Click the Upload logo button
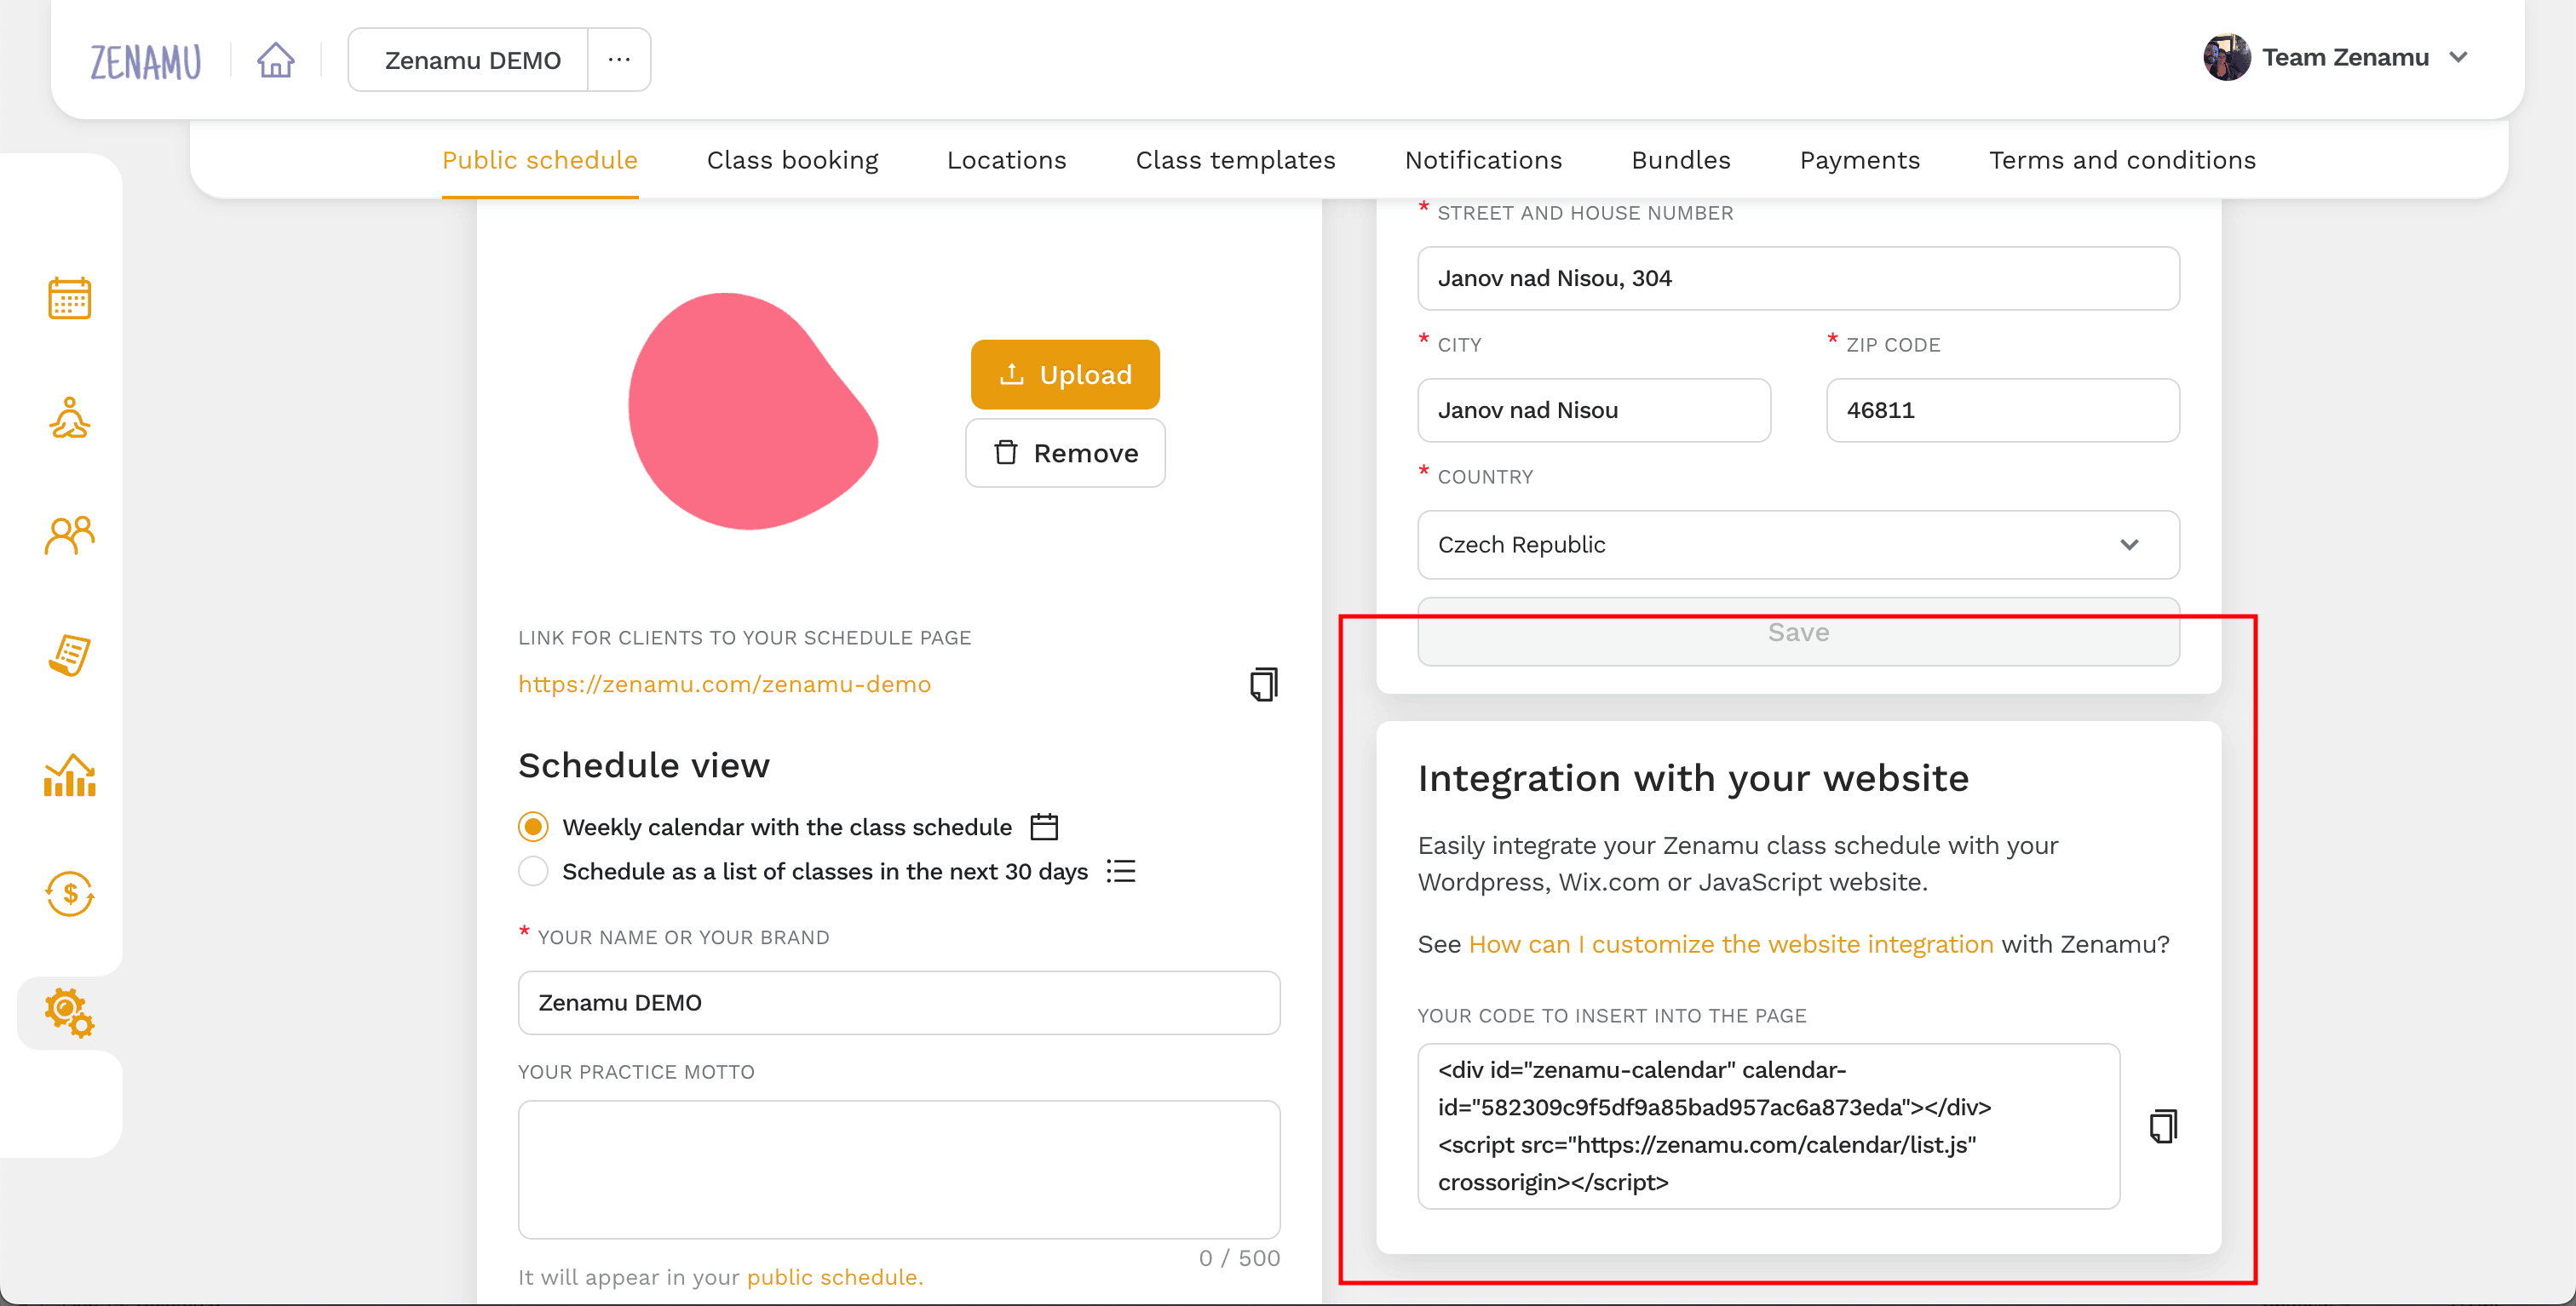Viewport: 2576px width, 1306px height. (1065, 375)
